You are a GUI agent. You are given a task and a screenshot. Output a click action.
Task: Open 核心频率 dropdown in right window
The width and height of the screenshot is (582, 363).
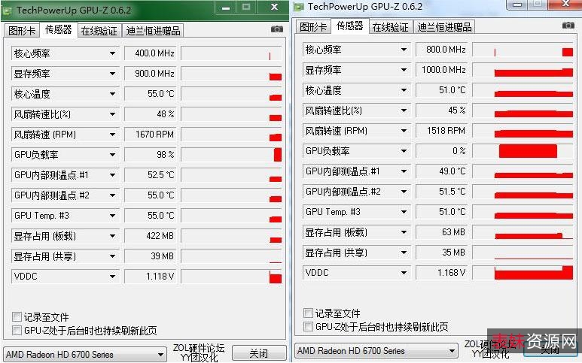(356, 50)
